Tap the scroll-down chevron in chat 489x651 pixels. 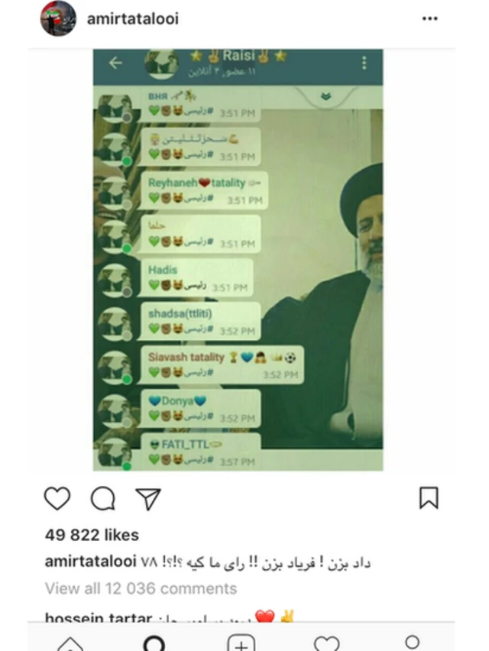(x=325, y=96)
